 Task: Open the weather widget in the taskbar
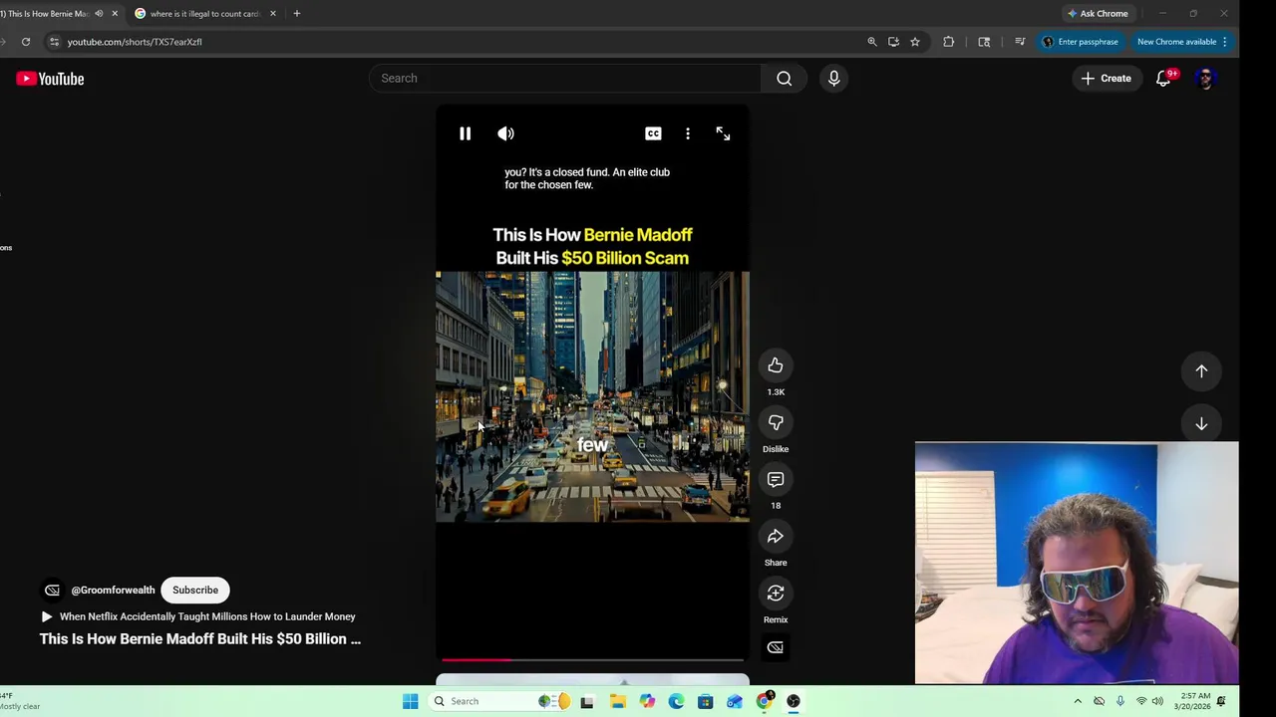coord(20,701)
